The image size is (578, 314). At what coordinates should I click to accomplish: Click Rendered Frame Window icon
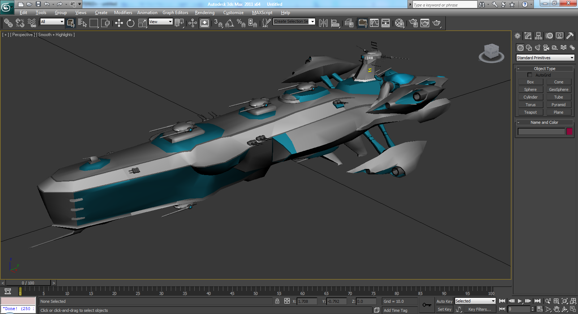click(425, 23)
